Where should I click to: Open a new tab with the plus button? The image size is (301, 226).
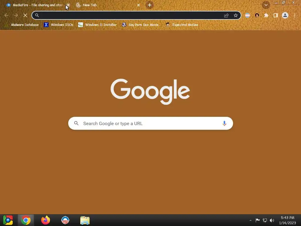[x=150, y=5]
